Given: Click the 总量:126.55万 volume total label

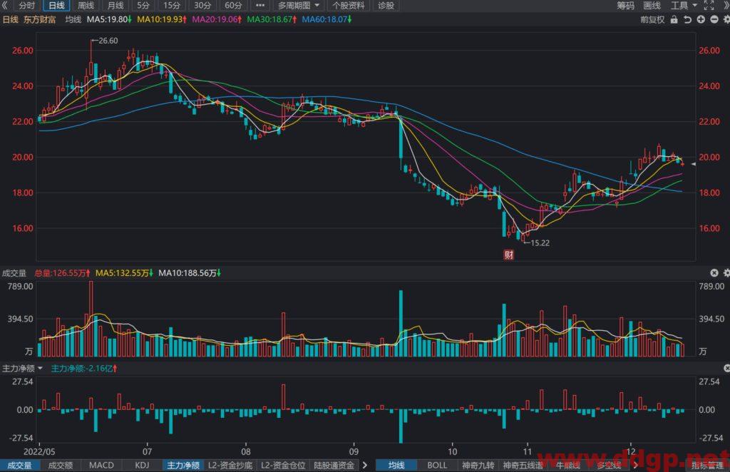Looking at the screenshot, I should [62, 273].
